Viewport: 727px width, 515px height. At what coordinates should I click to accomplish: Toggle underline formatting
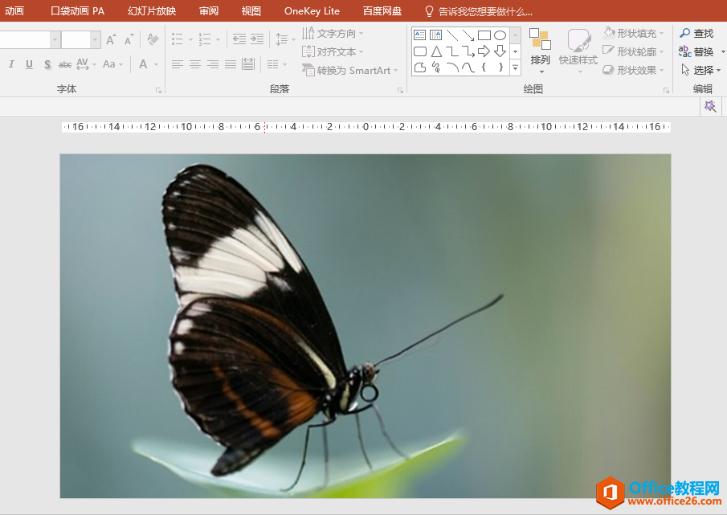tap(30, 64)
